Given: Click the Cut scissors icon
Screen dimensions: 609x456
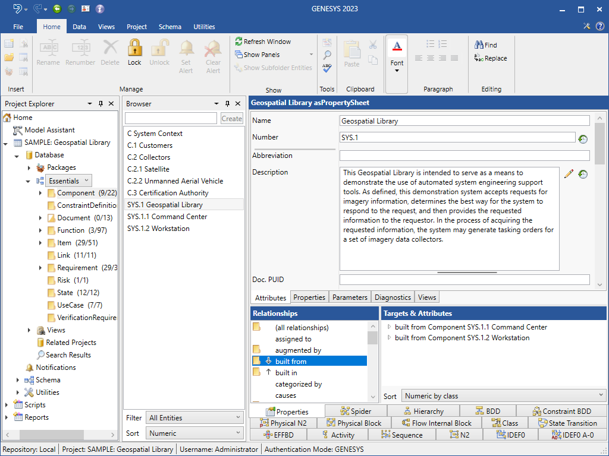Looking at the screenshot, I should (373, 45).
